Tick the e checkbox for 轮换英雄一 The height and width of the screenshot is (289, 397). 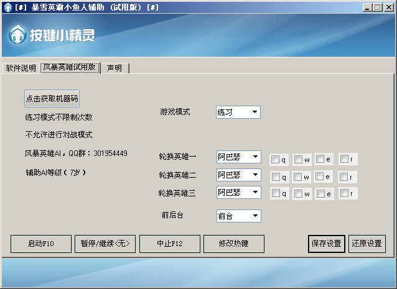320,160
